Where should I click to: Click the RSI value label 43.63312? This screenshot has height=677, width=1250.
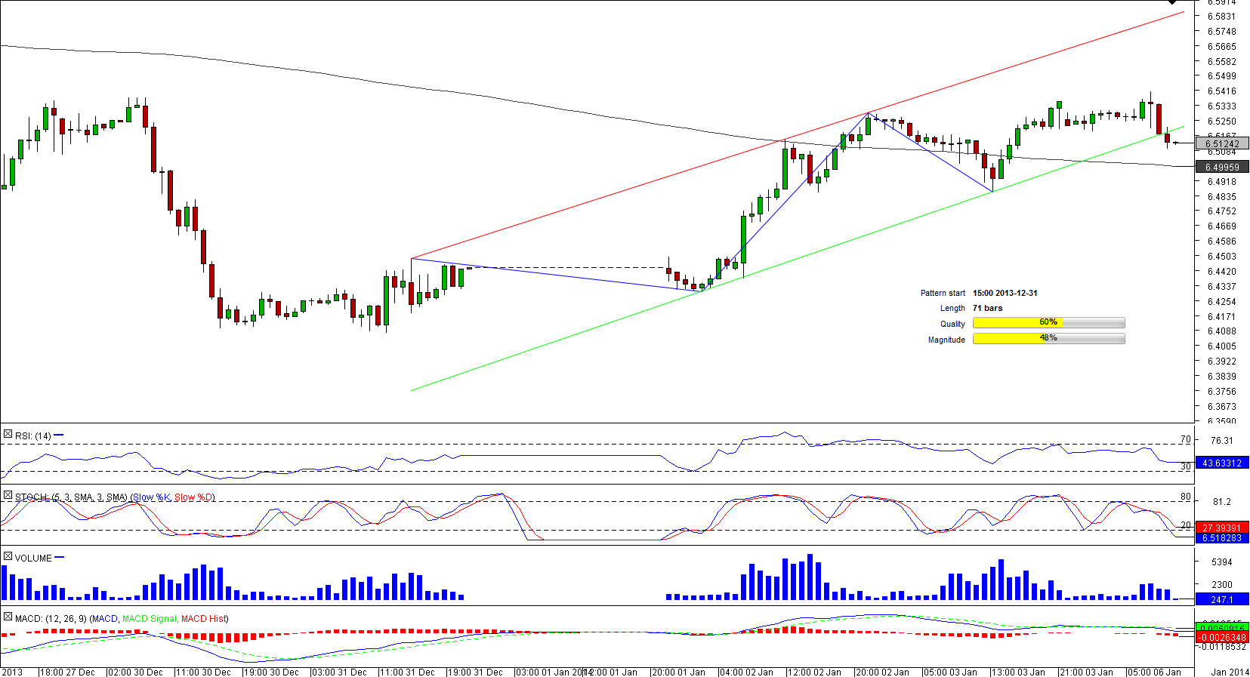[x=1221, y=463]
